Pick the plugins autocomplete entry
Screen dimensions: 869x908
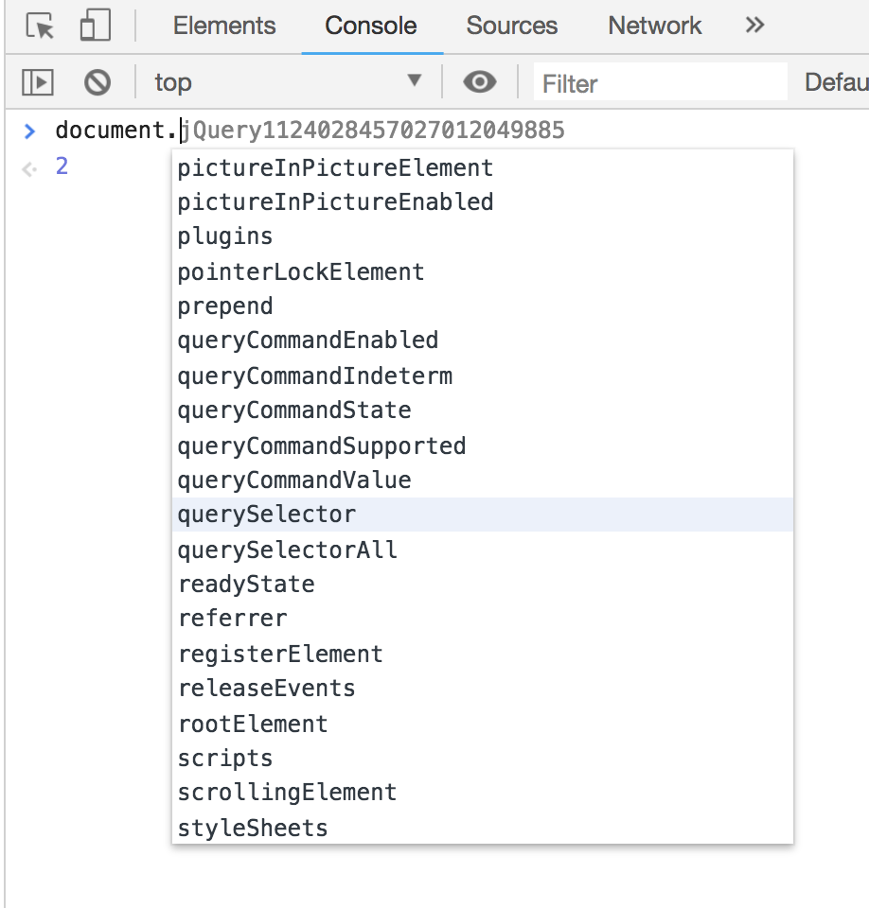coord(483,236)
